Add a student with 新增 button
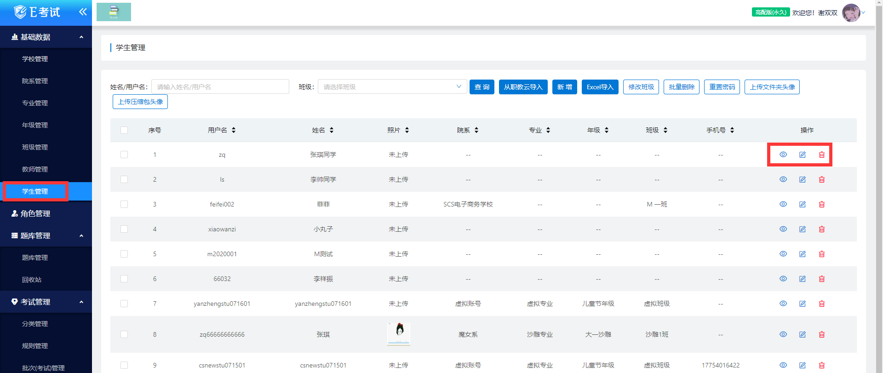The width and height of the screenshot is (883, 373). coord(564,87)
